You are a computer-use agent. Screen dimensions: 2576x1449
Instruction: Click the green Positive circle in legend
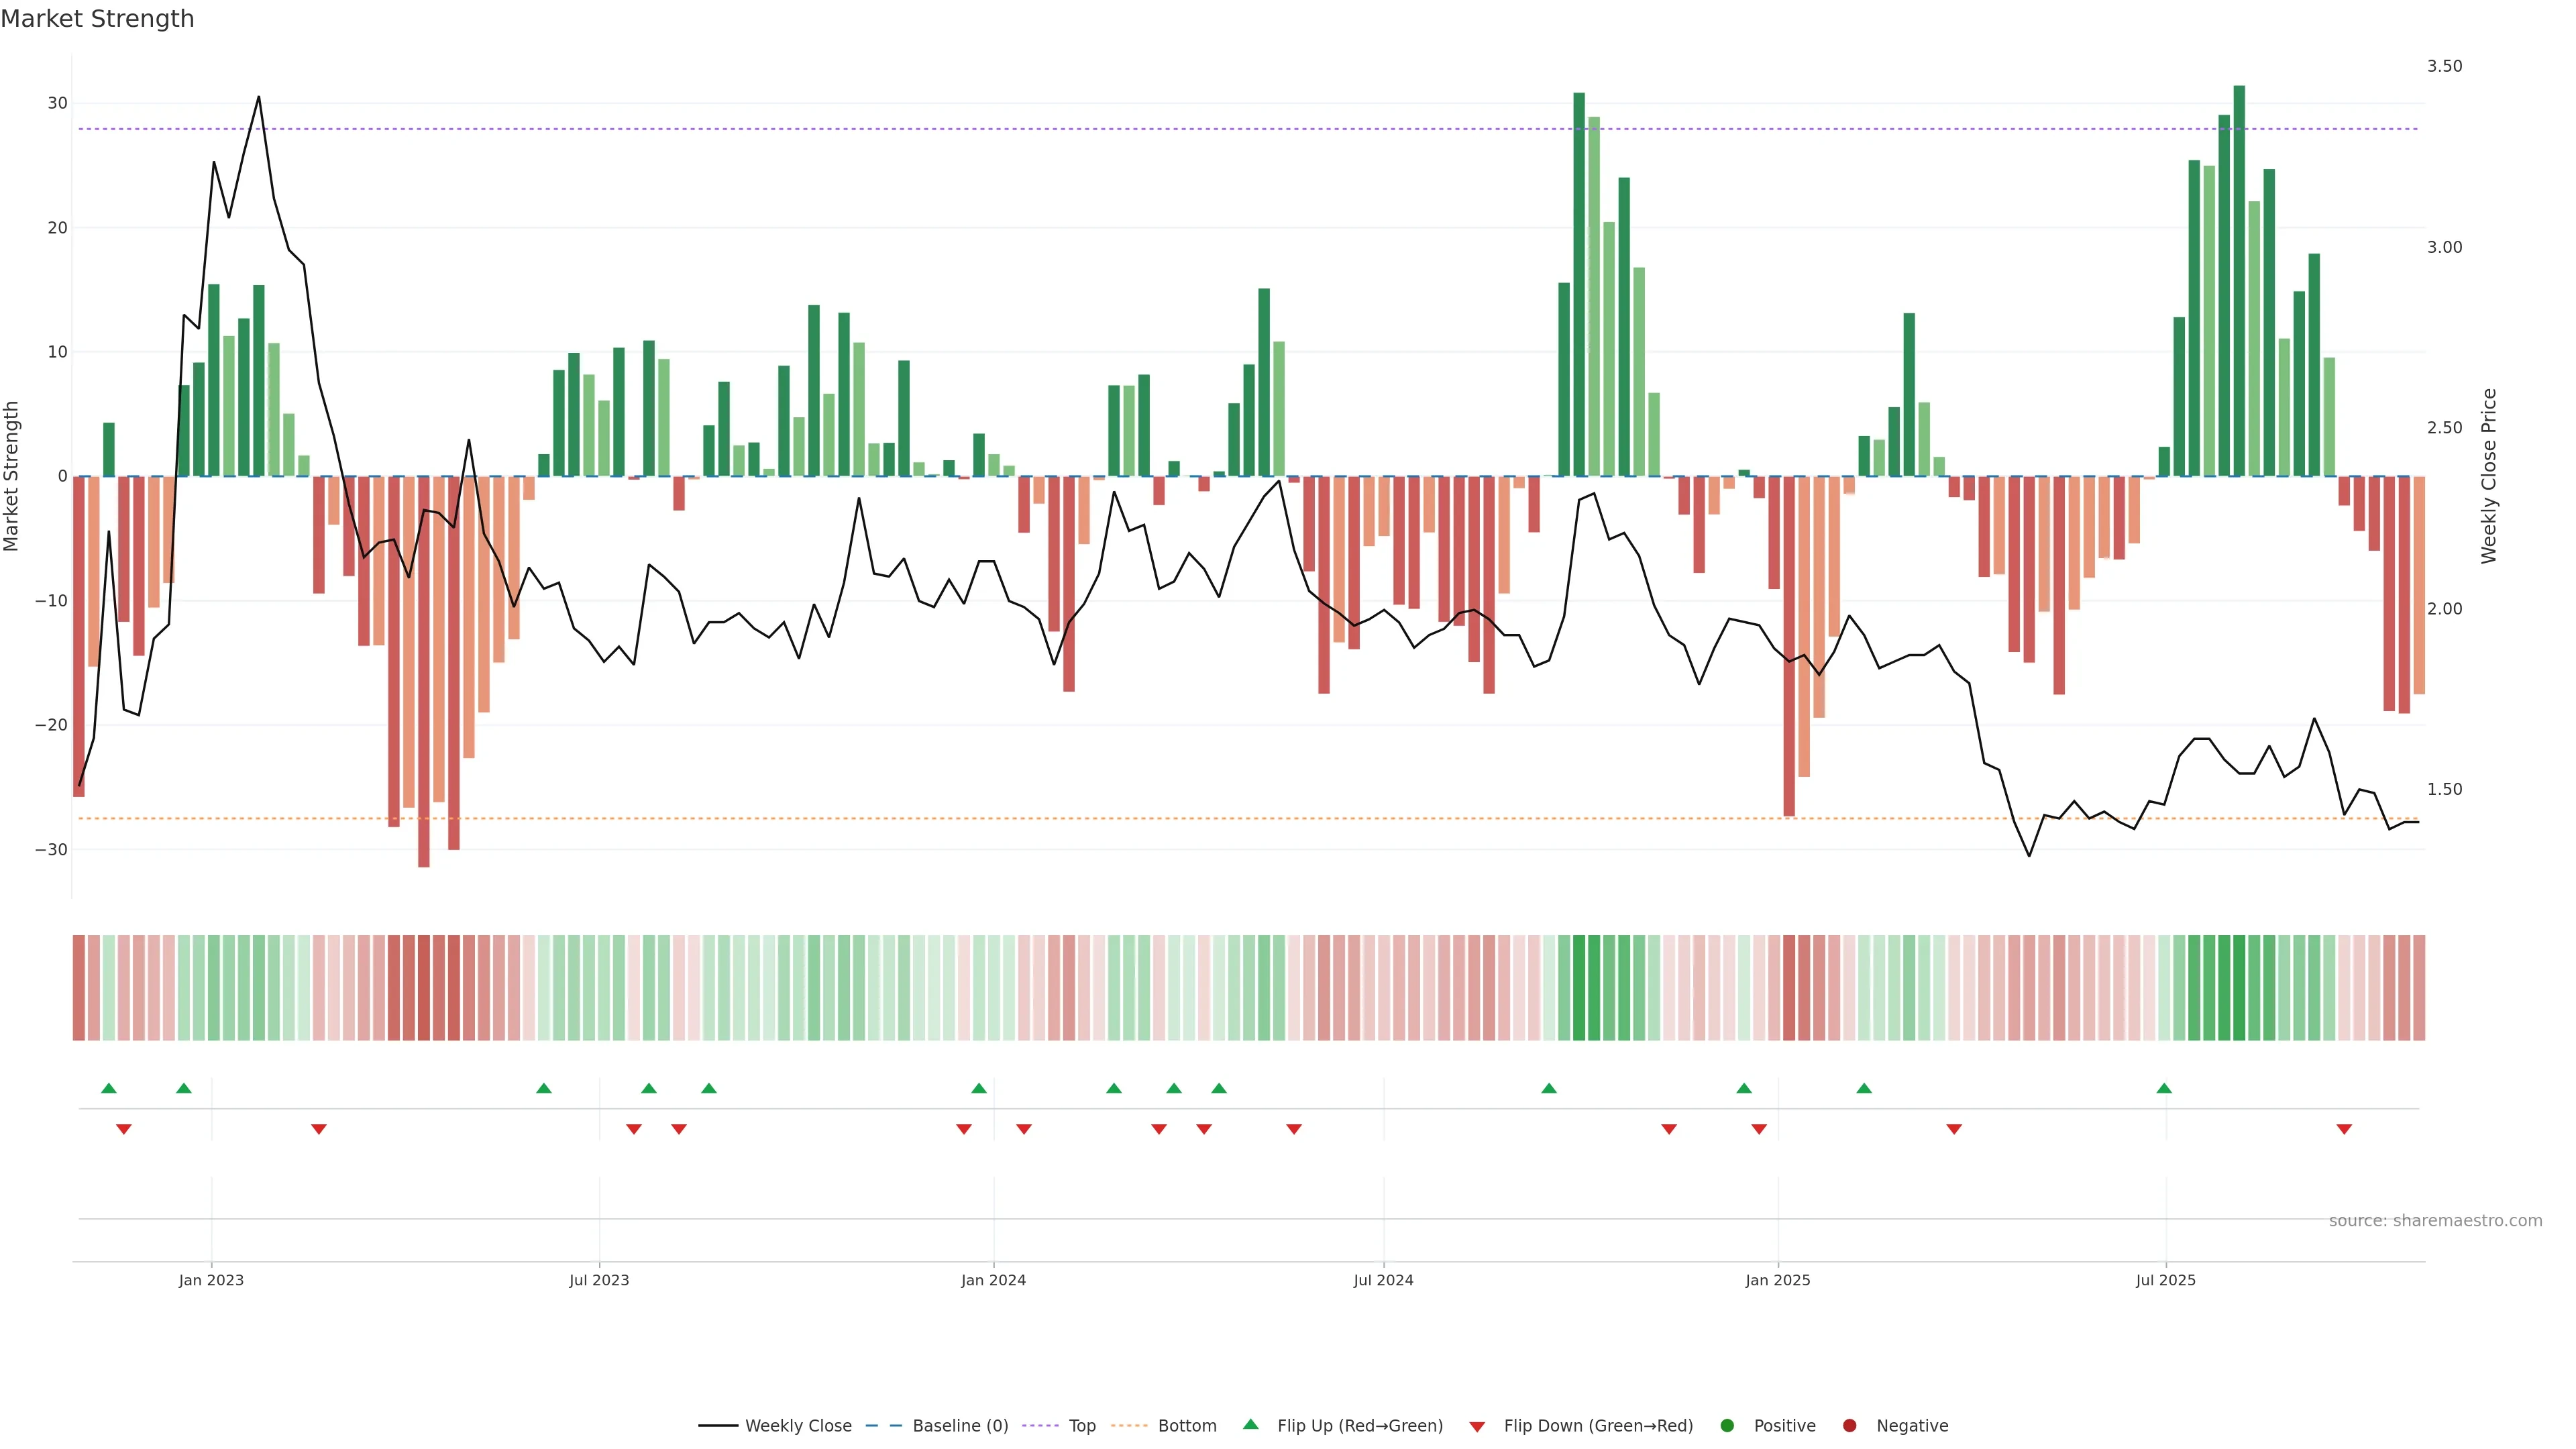(1727, 1426)
